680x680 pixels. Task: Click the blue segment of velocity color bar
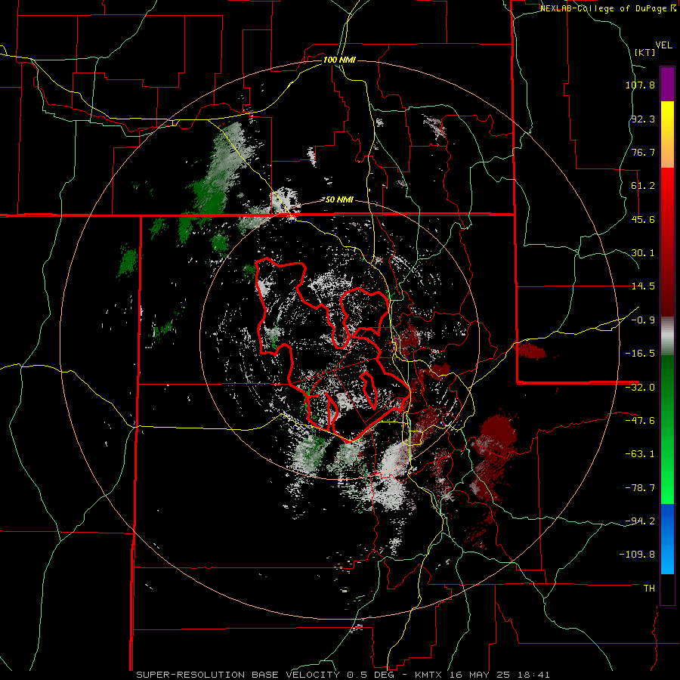(x=667, y=539)
